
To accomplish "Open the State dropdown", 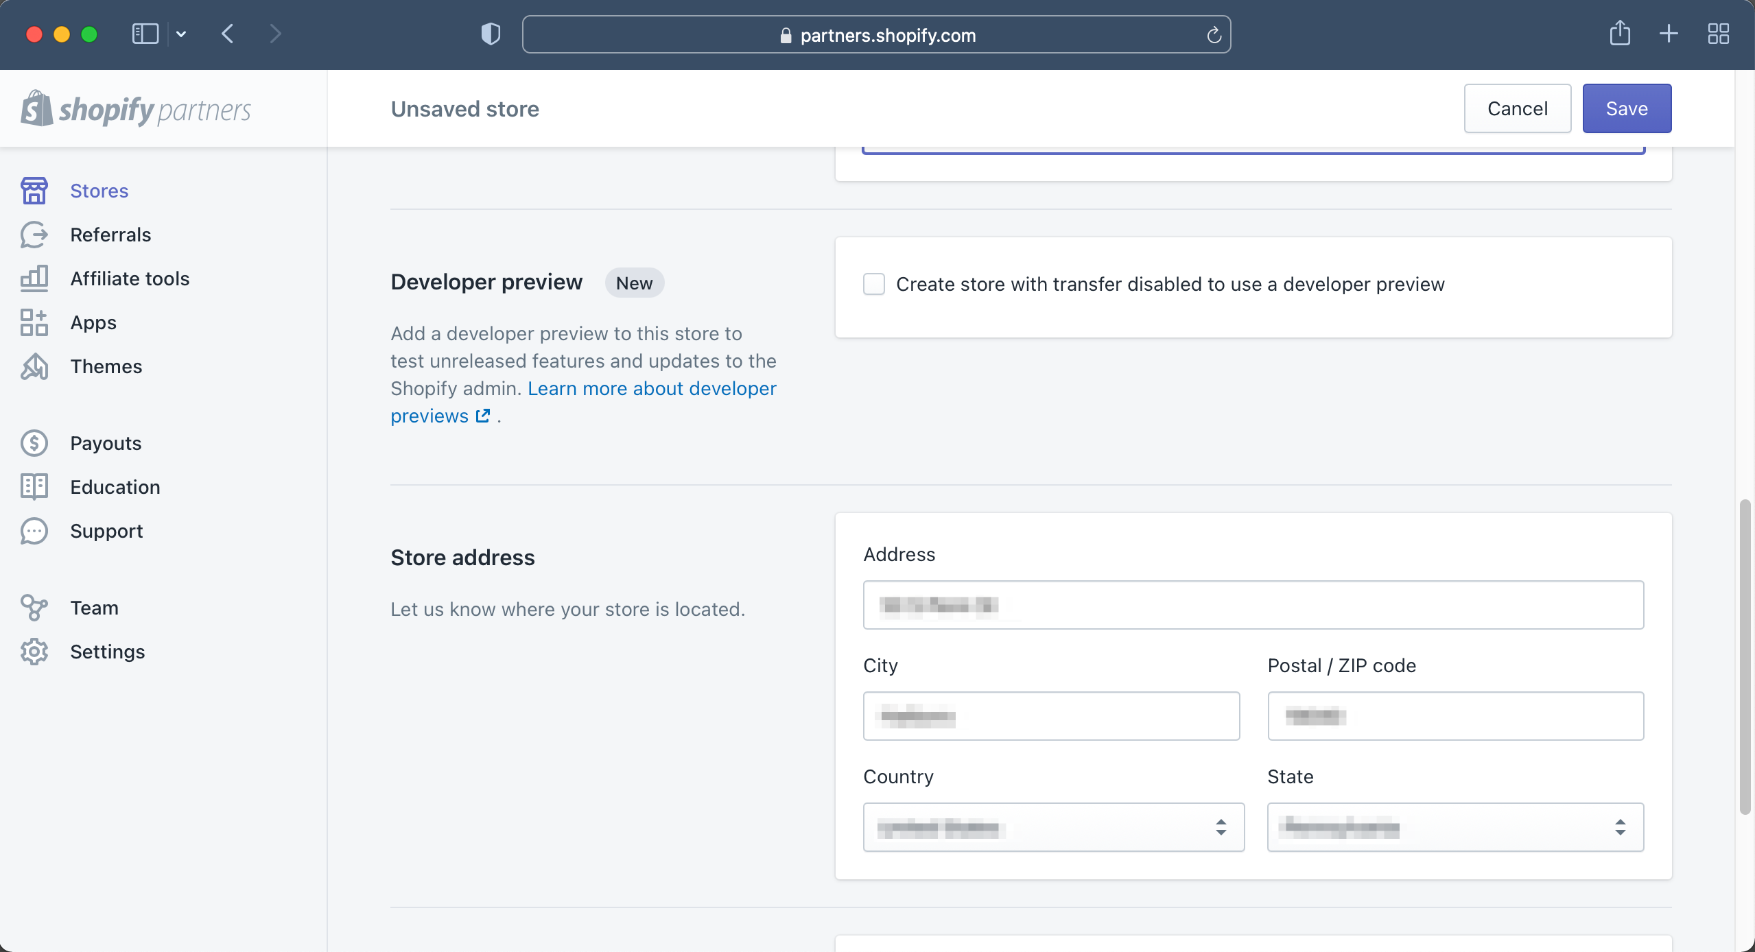I will (x=1456, y=827).
